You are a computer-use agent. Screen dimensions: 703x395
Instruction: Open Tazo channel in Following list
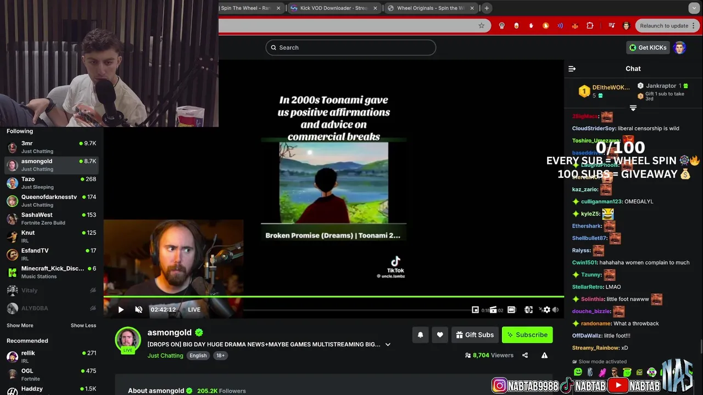(x=52, y=183)
